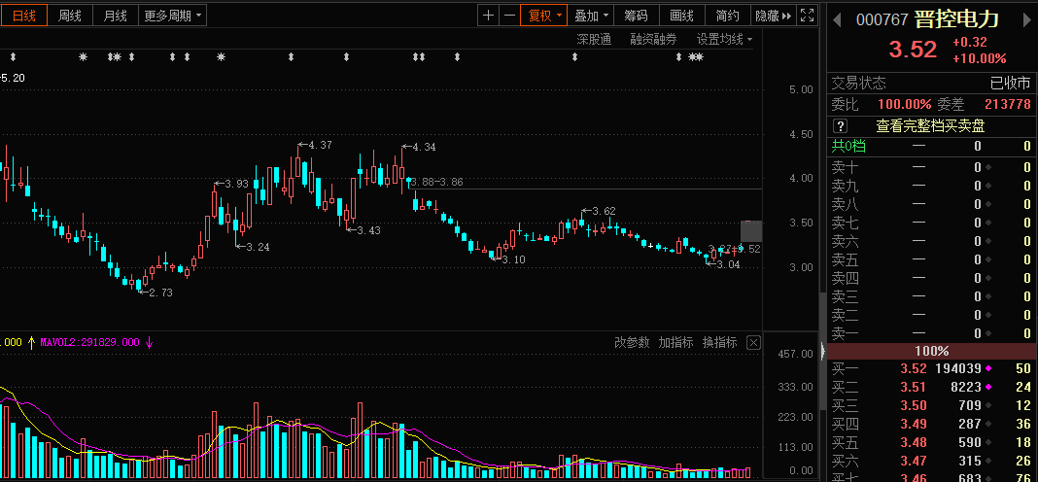1038x482 pixels.
Task: Expand the chart to full screen
Action: pyautogui.click(x=807, y=16)
